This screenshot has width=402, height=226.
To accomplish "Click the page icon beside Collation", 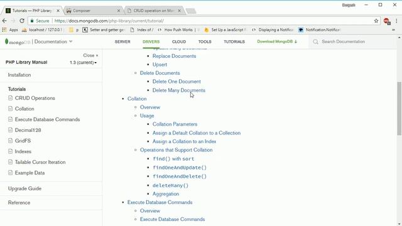I will pos(10,109).
